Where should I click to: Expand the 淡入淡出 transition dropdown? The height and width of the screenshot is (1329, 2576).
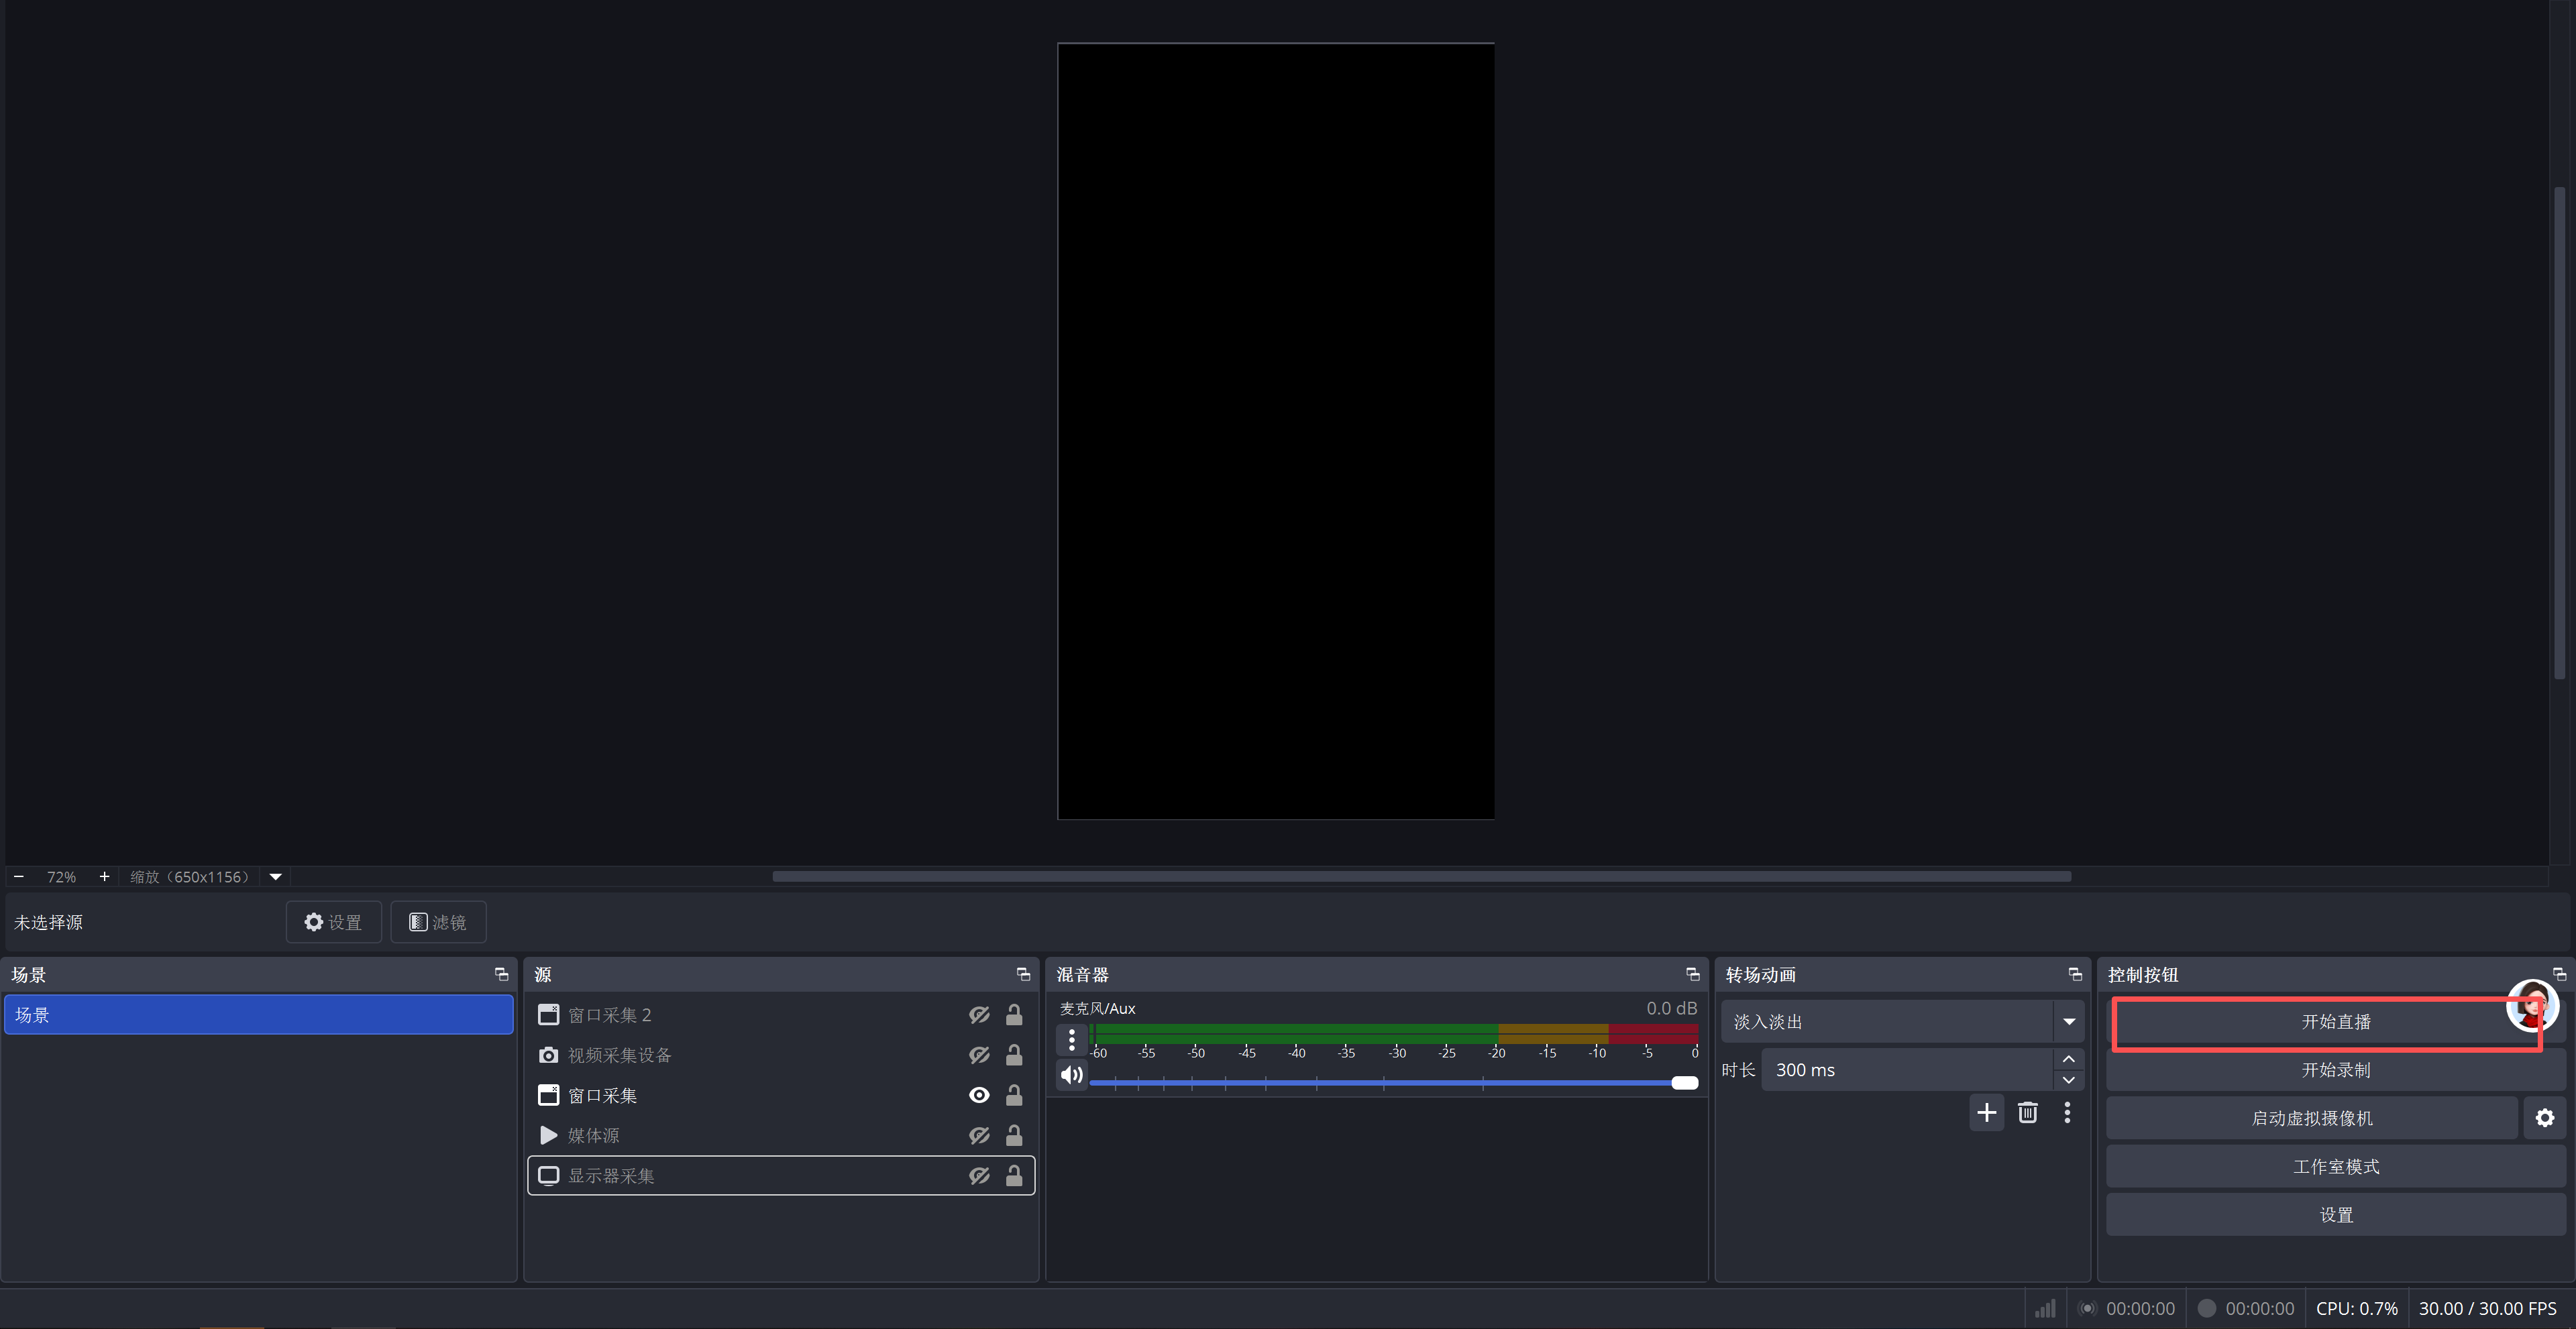[x=2068, y=1021]
